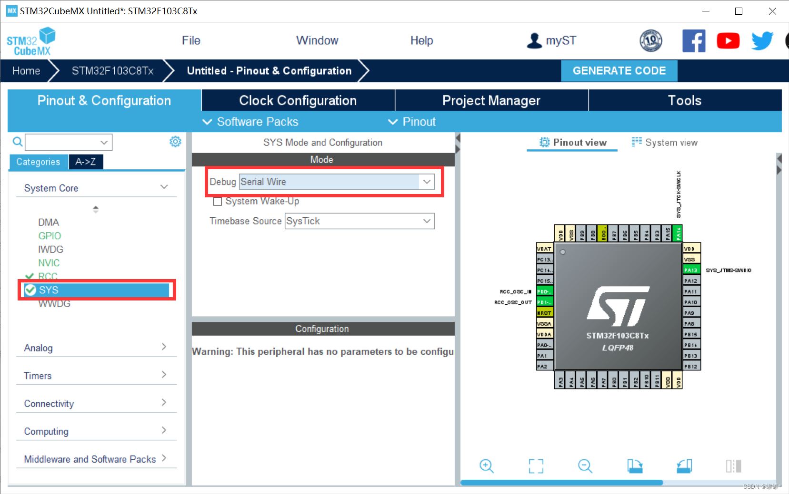Image resolution: width=789 pixels, height=494 pixels.
Task: Switch to System view tab
Action: pyautogui.click(x=665, y=142)
